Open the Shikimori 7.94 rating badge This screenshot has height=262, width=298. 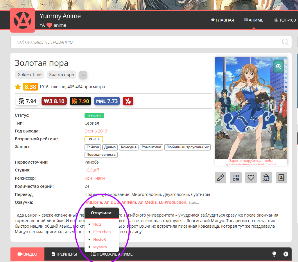[27, 101]
